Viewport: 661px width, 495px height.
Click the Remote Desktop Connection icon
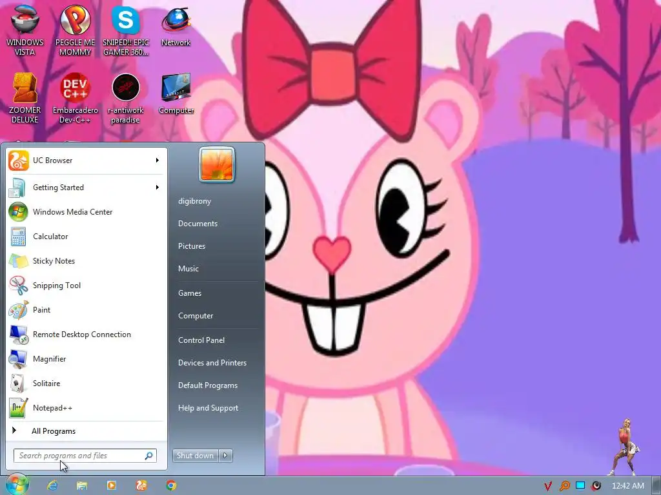pos(18,335)
